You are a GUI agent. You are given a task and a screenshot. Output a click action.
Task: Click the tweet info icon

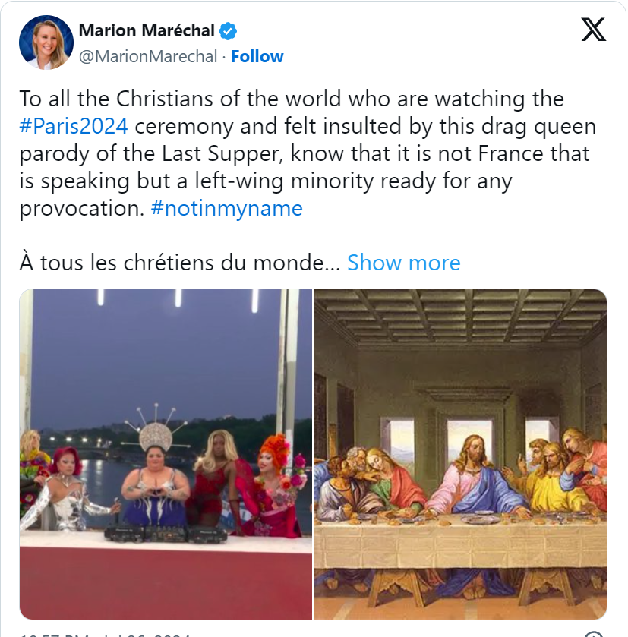click(594, 634)
